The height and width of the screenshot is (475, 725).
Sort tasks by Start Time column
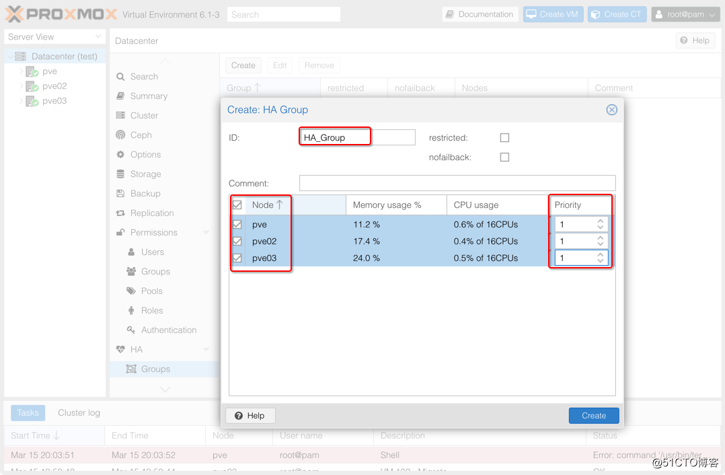click(54, 436)
